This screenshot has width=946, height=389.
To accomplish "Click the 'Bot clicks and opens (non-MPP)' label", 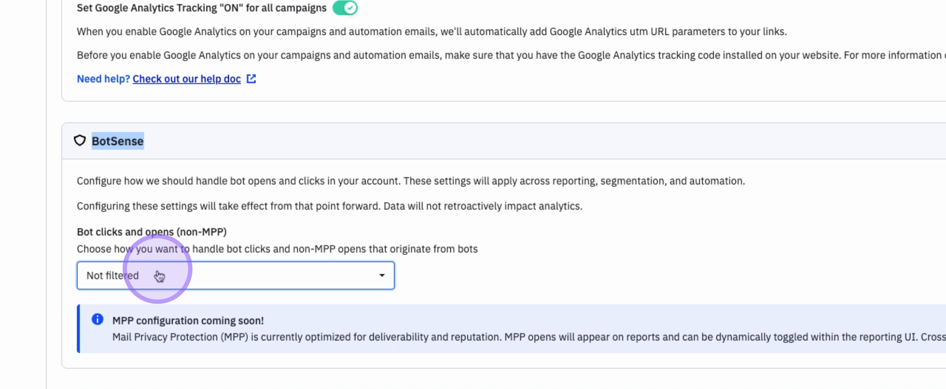I will [x=151, y=232].
